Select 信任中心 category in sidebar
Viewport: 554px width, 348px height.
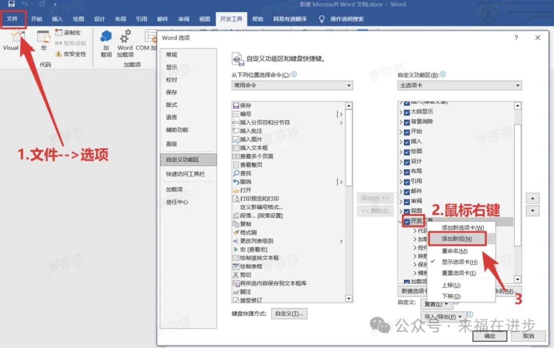click(177, 202)
